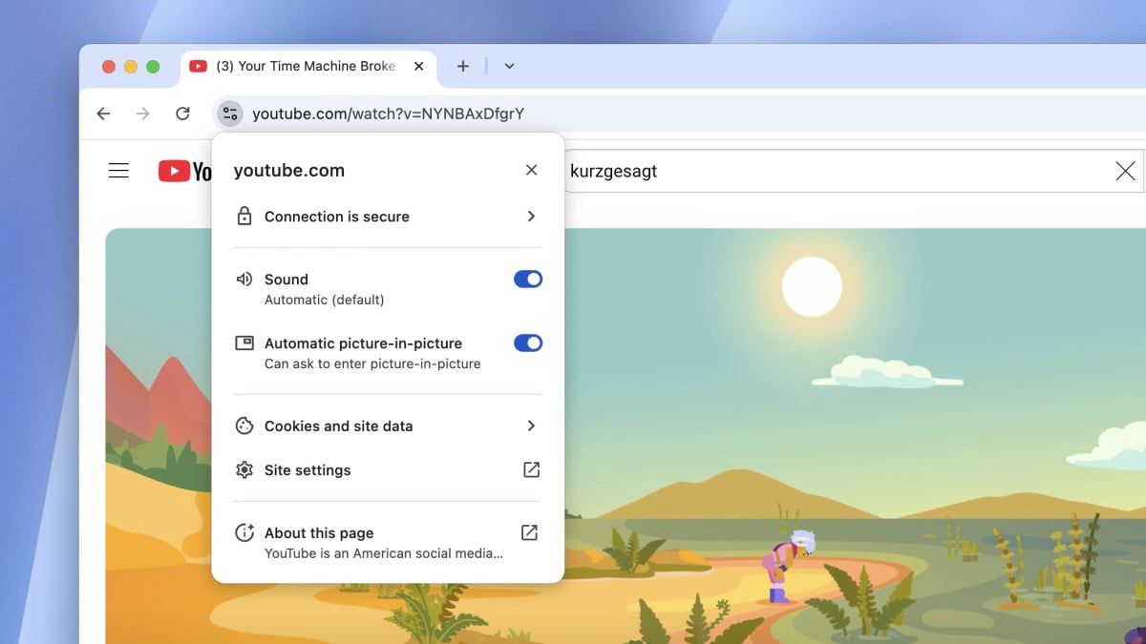
Task: Clear the kurzgesagt search text with X
Action: tap(1125, 171)
